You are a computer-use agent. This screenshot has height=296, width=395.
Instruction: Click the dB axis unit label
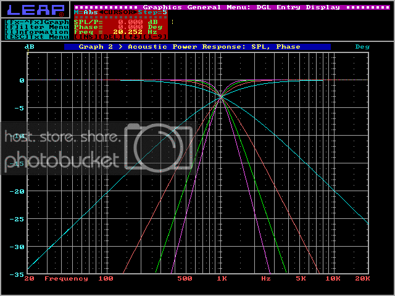30,47
